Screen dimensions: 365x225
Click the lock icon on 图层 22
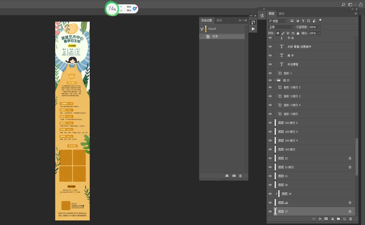(x=350, y=158)
